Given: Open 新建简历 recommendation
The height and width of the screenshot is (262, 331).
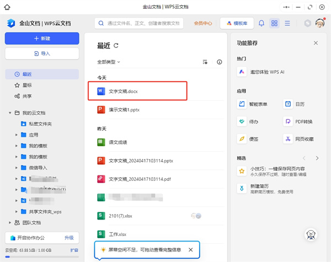Looking at the screenshot, I should pyautogui.click(x=265, y=189).
